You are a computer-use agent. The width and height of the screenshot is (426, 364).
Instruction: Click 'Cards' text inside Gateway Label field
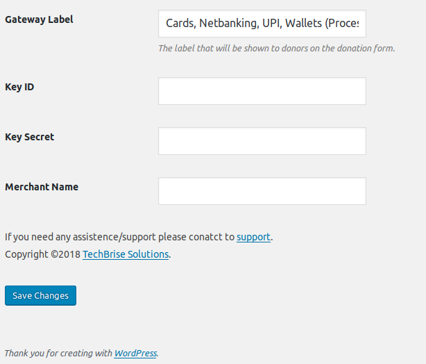(180, 24)
